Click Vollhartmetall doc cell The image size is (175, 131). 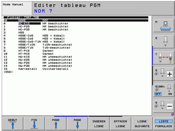[x=56, y=69]
